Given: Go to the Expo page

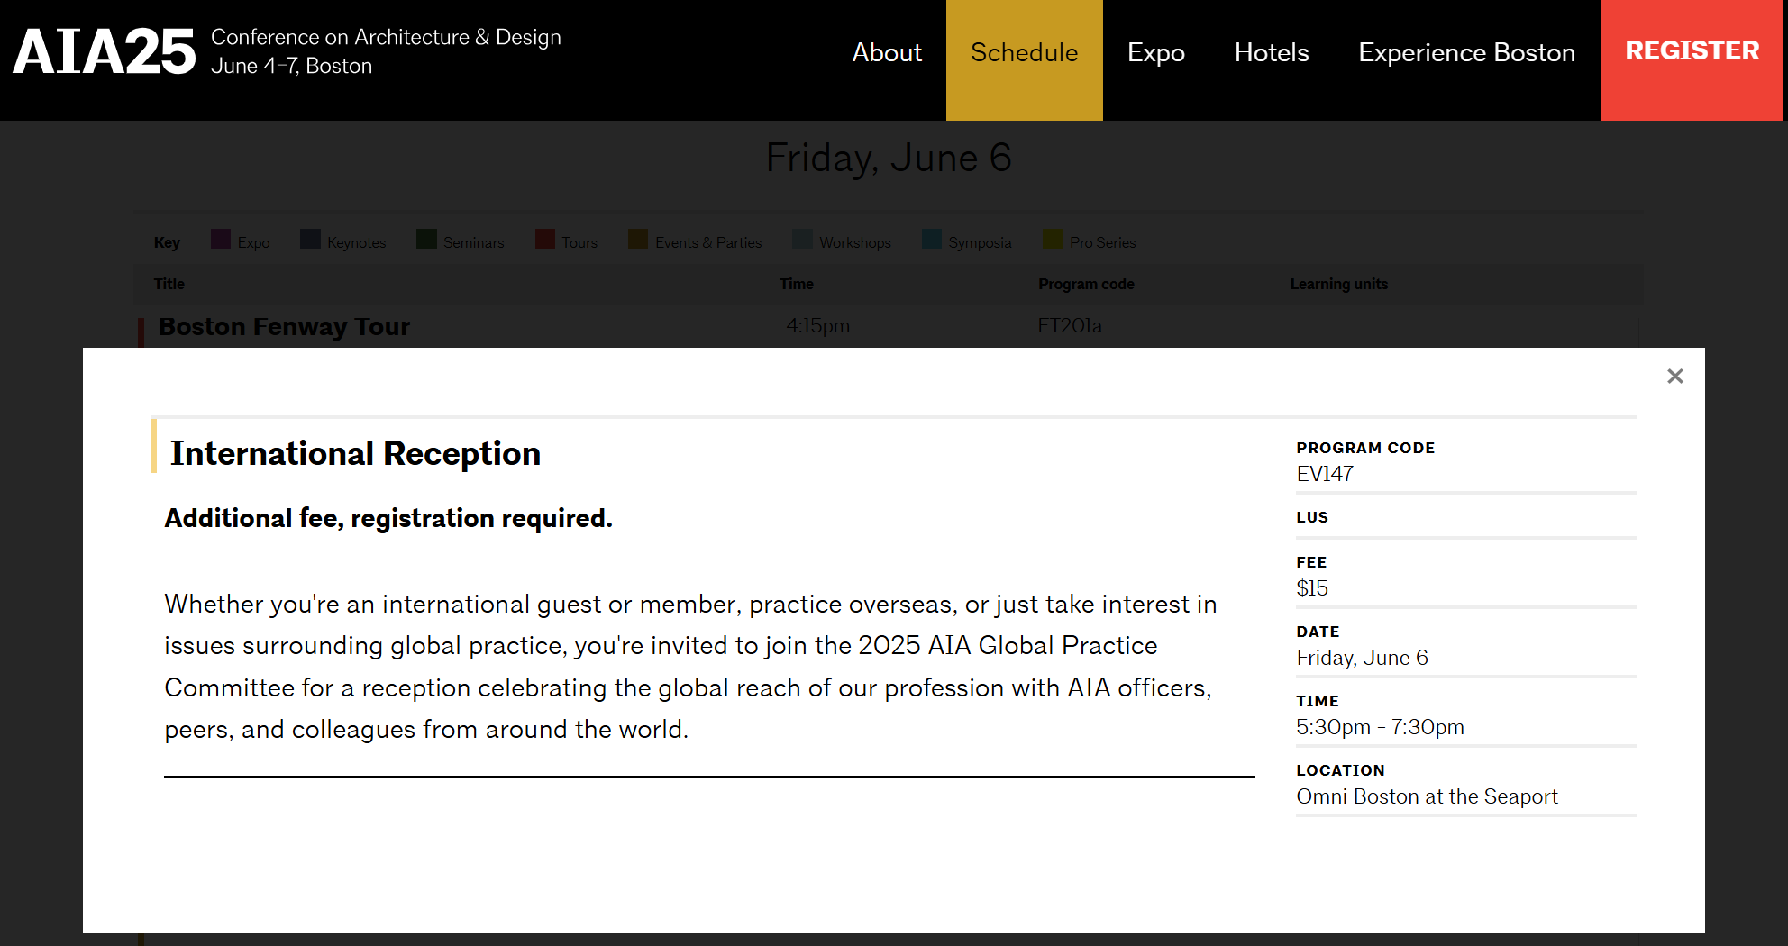Looking at the screenshot, I should (x=1155, y=53).
